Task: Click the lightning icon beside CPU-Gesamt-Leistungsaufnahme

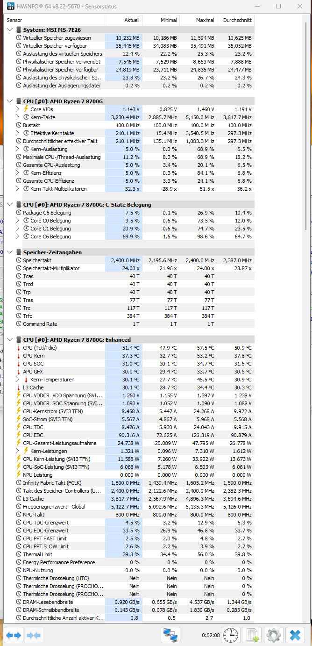Action: click(x=19, y=443)
